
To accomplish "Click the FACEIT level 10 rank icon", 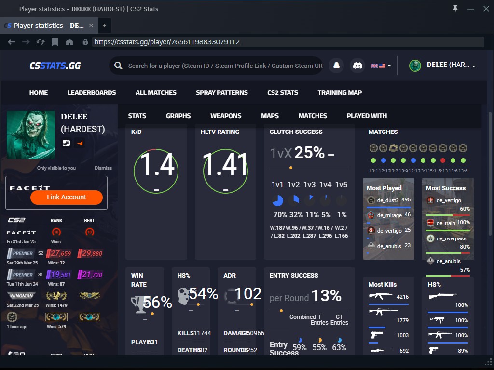I will 56,232.
